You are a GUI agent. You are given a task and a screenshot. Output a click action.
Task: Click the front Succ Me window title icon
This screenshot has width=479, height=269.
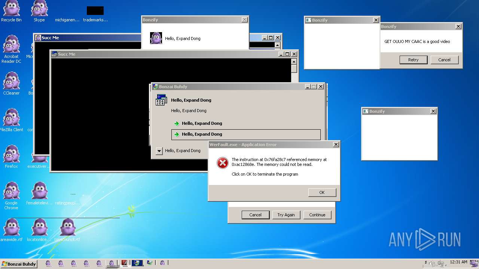pos(54,54)
